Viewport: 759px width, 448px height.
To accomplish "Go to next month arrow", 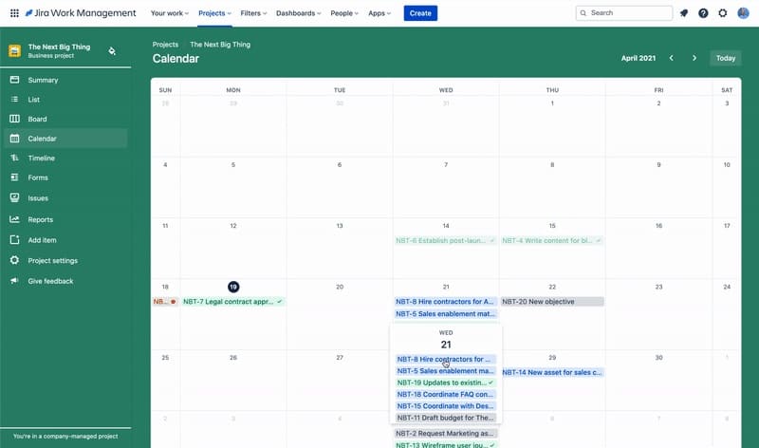I will tap(694, 58).
